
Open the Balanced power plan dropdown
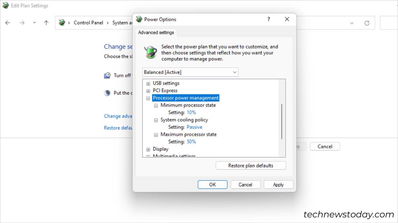coord(235,72)
